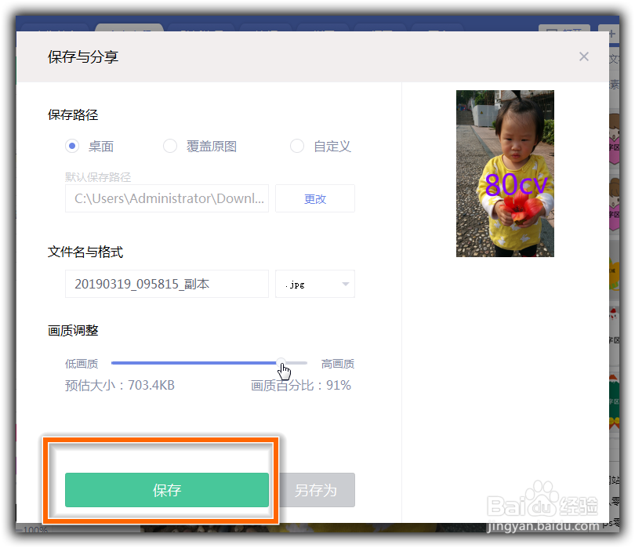
Task: Select the 桌面 save location radio button
Action: 72,146
